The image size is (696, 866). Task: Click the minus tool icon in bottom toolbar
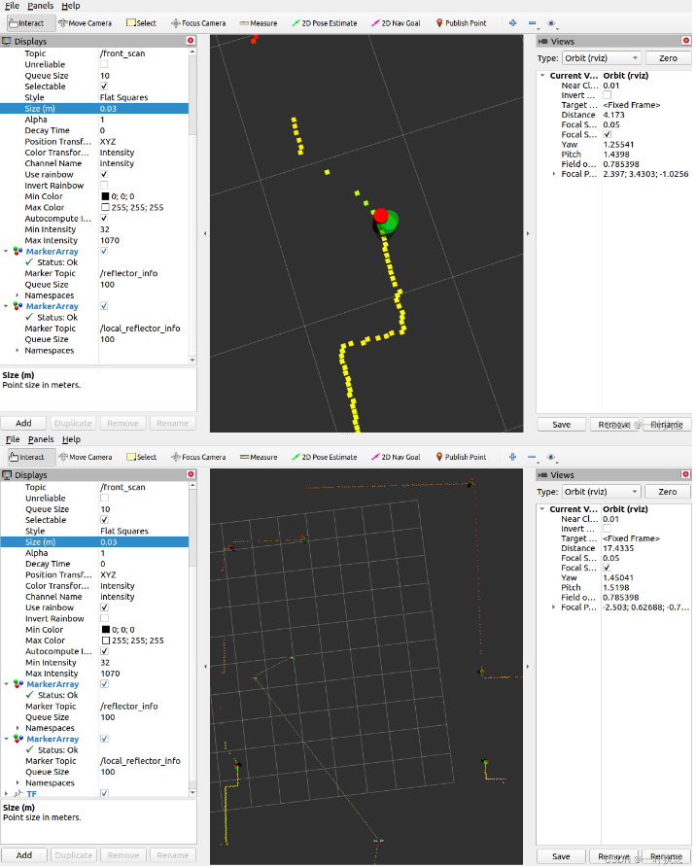pos(532,457)
